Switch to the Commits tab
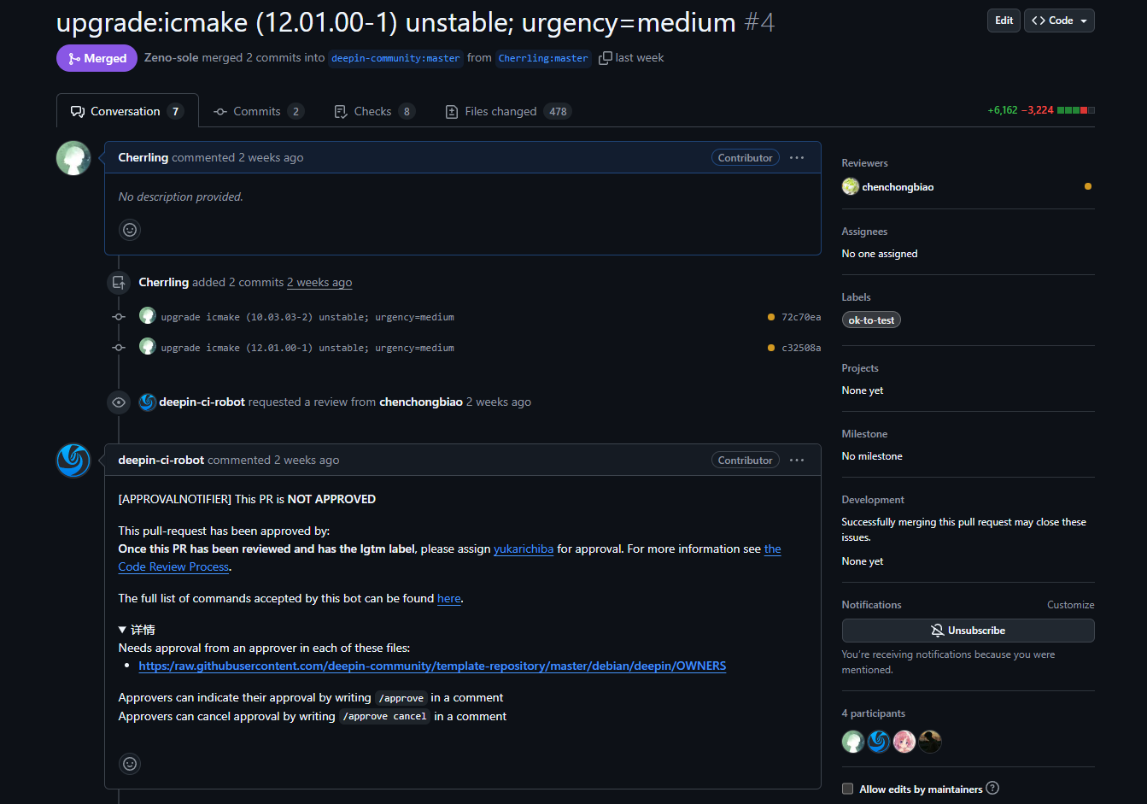 tap(257, 112)
